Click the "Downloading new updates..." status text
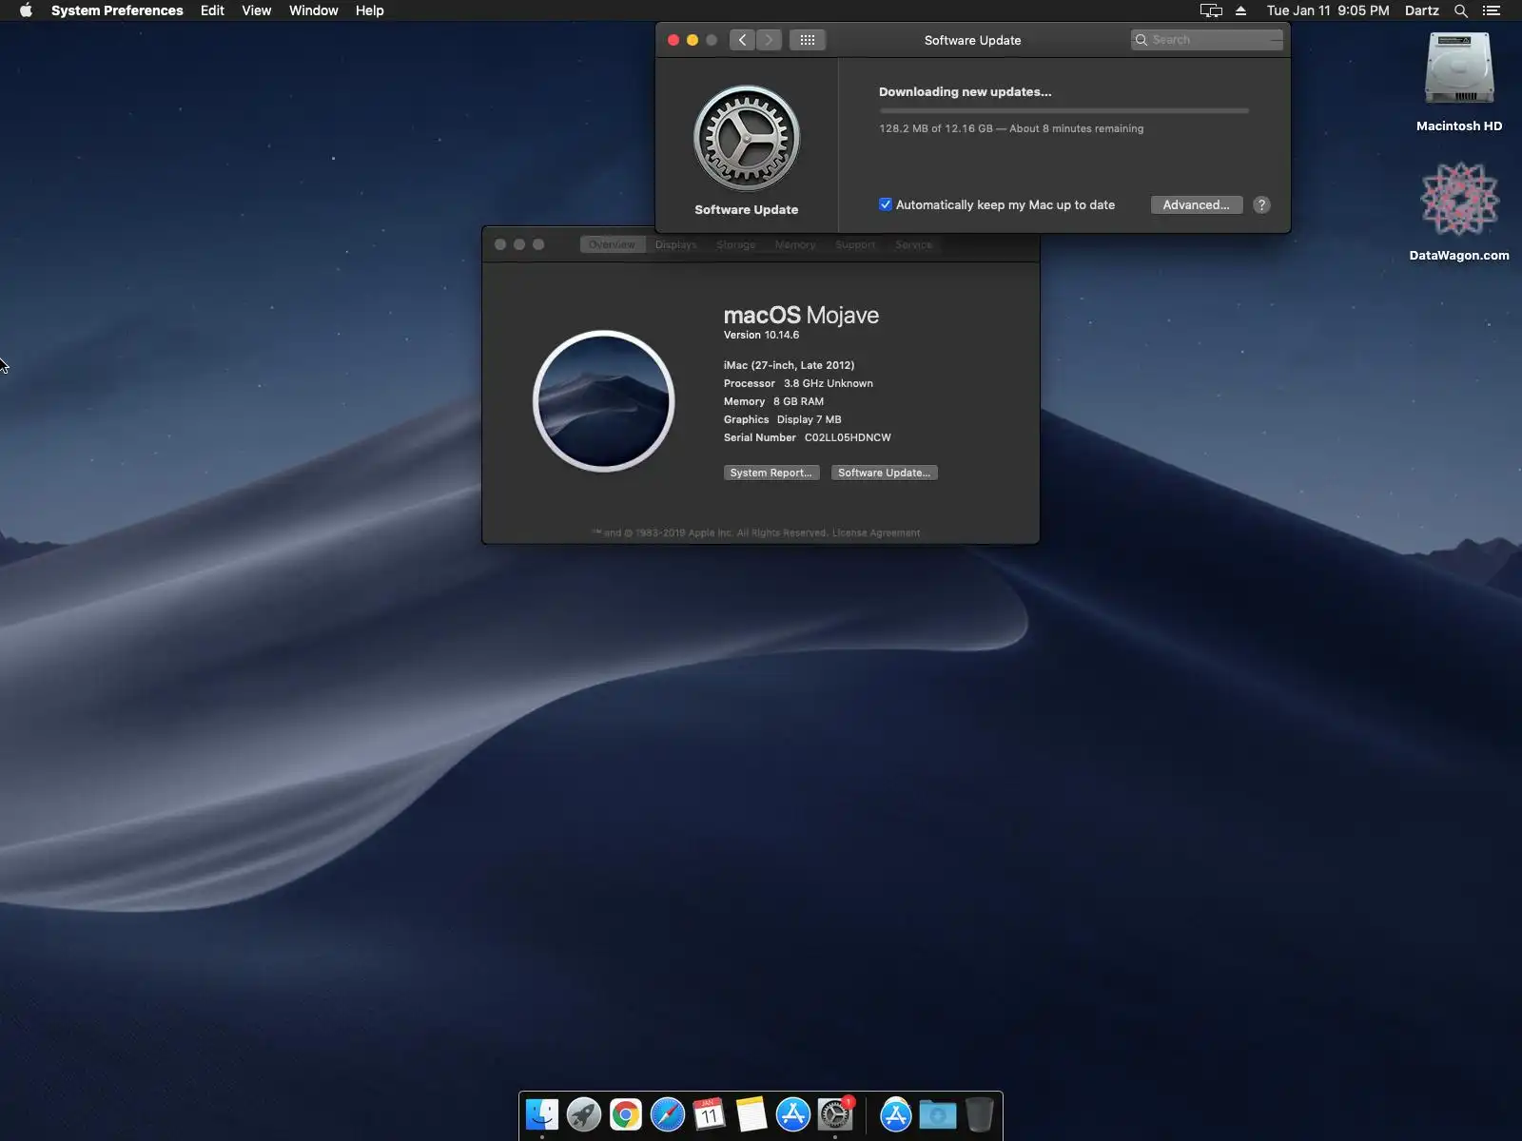This screenshot has height=1141, width=1522. 966,92
